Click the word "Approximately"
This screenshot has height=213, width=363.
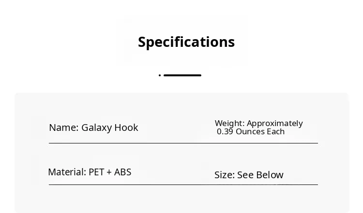pos(275,123)
